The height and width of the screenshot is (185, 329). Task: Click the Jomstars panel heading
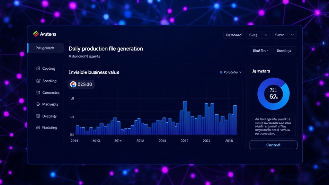(261, 71)
